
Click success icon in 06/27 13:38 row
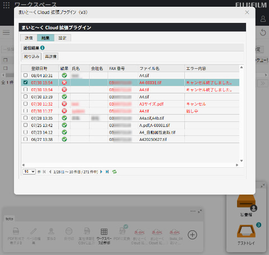pyautogui.click(x=64, y=139)
